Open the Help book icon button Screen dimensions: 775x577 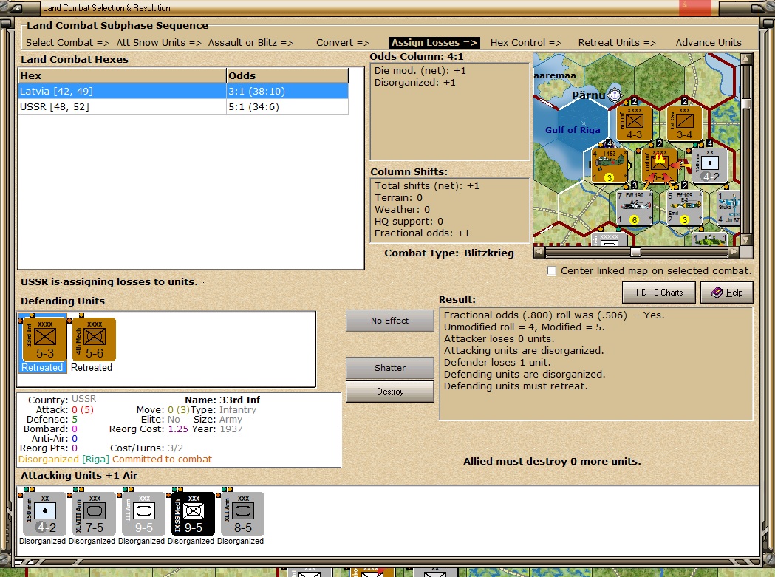pyautogui.click(x=726, y=293)
